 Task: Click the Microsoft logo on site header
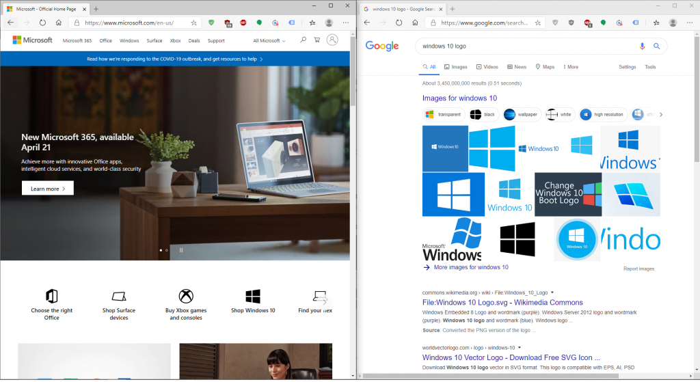[x=33, y=40]
